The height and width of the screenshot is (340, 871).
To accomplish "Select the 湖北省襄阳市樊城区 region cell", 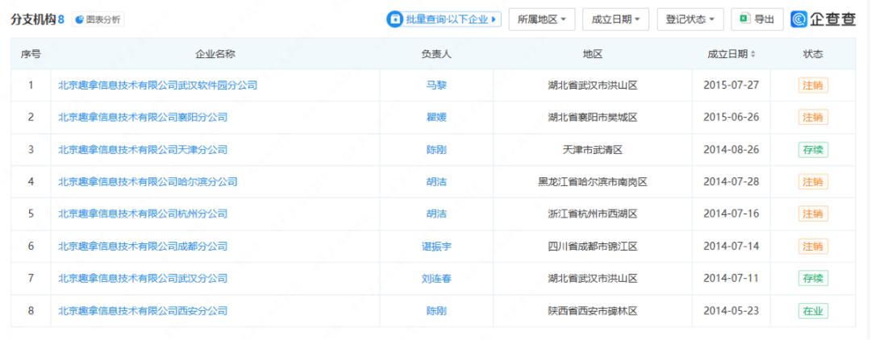I will point(593,117).
